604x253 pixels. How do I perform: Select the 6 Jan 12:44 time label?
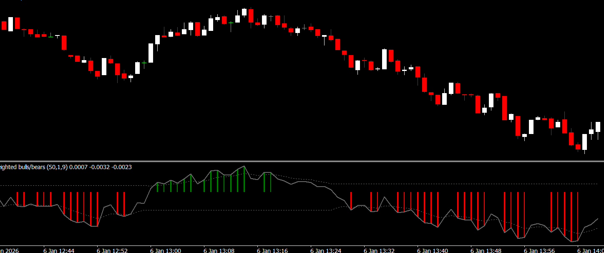pos(59,250)
